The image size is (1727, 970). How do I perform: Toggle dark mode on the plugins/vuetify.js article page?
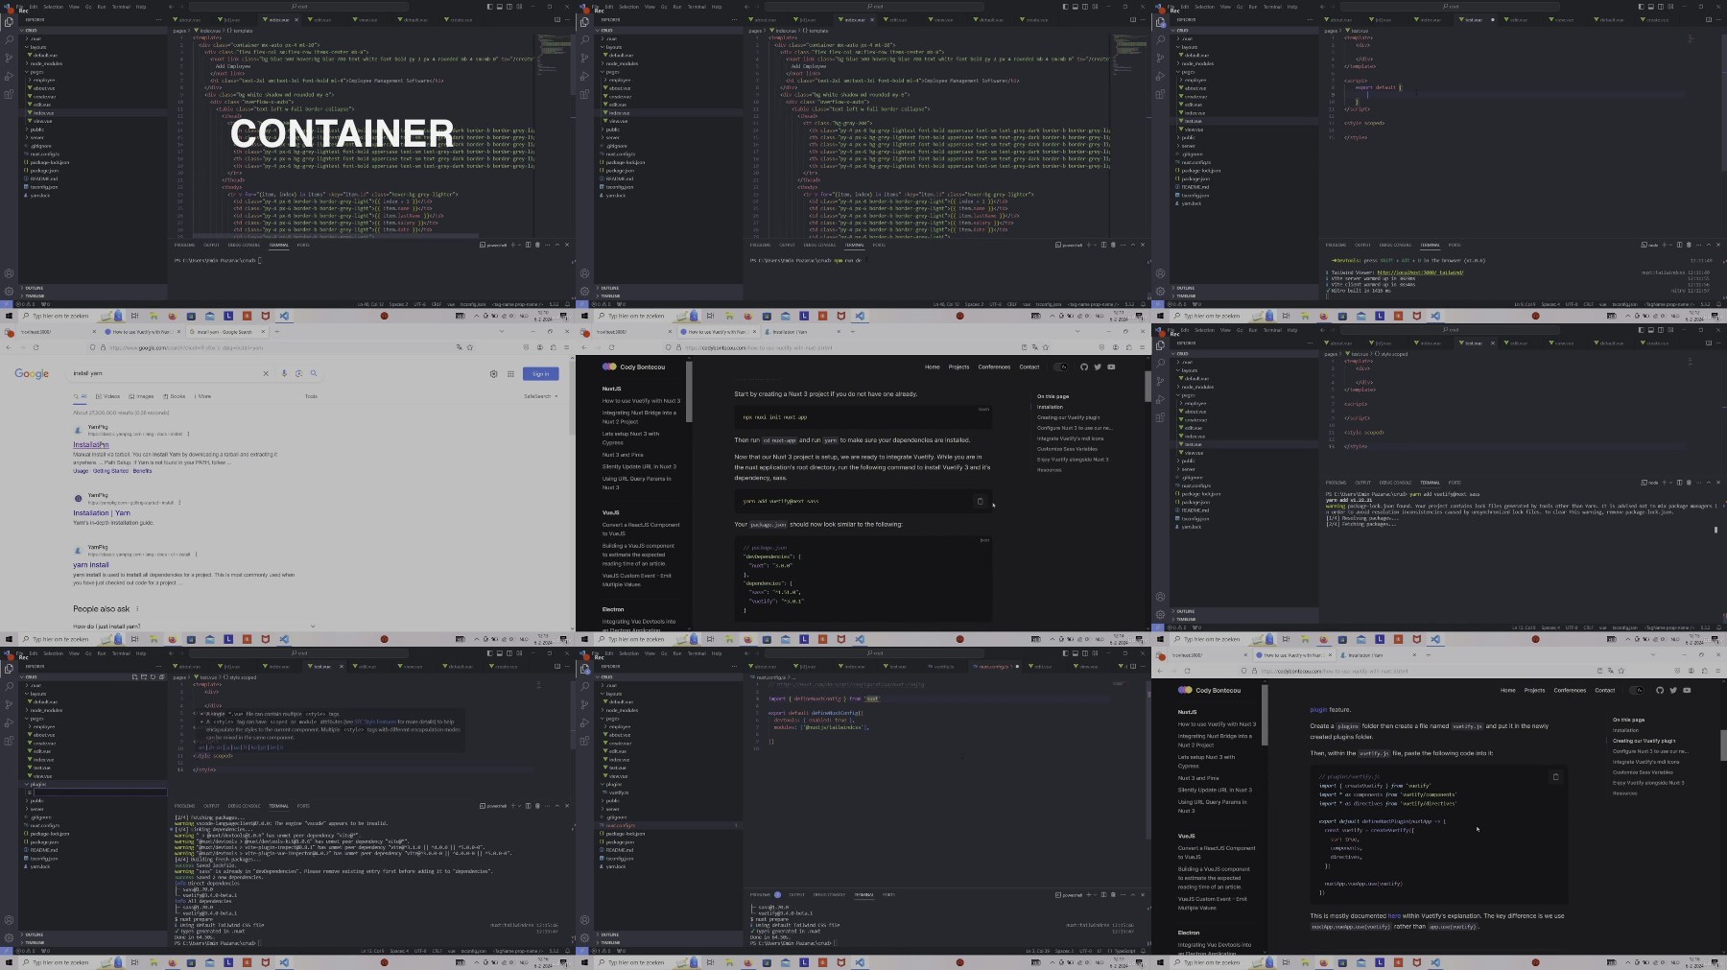click(1637, 690)
